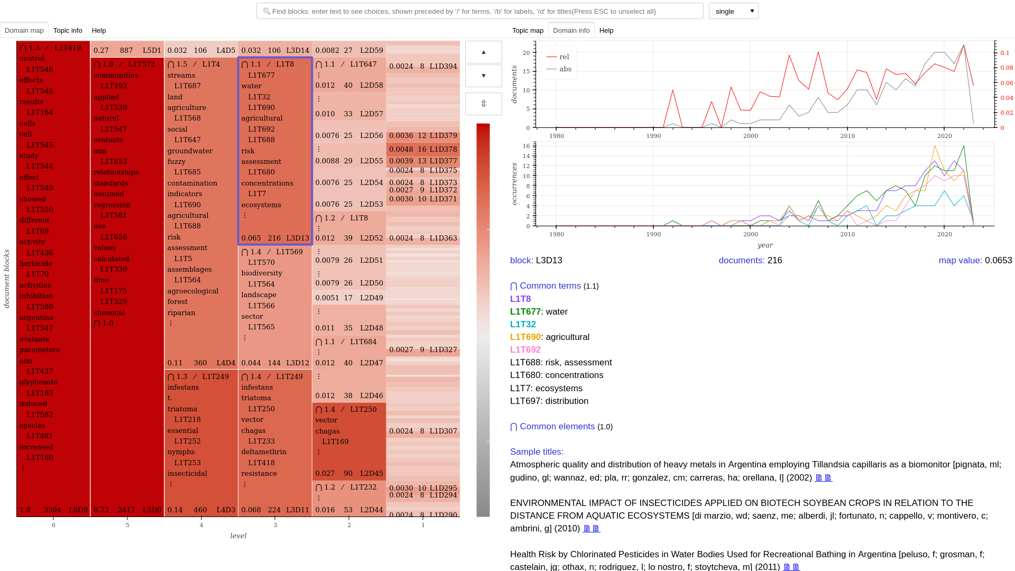Expand the ellipsis in block L4D4
1015x571 pixels.
(x=171, y=323)
